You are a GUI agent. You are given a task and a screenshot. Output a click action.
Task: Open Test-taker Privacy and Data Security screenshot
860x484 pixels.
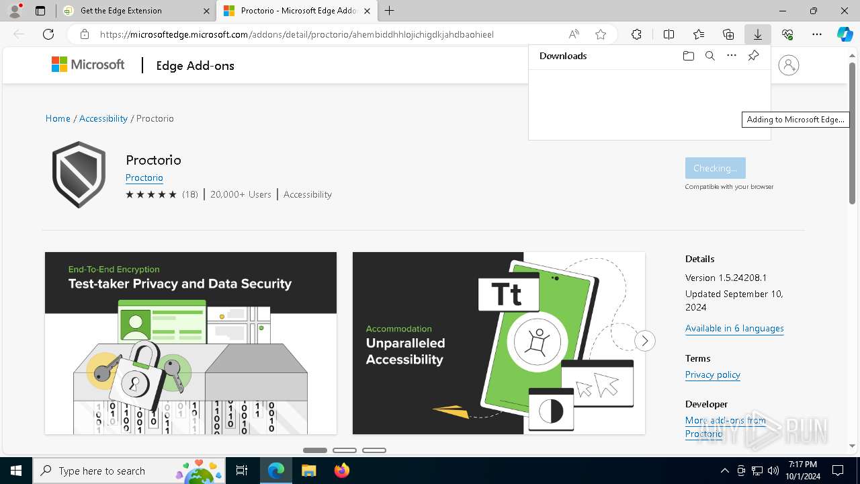click(x=191, y=343)
